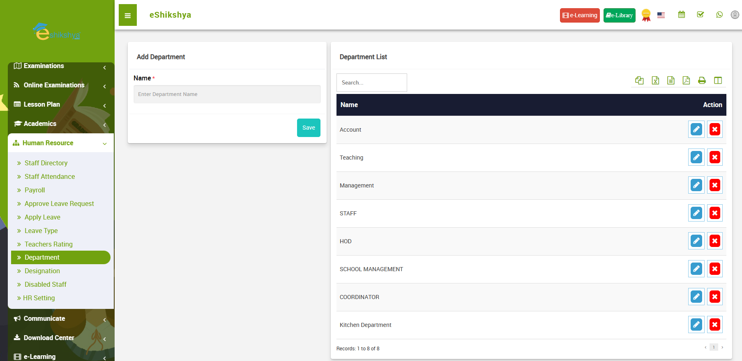Screen dimensions: 742x361
Task: Focus the Enter Department Name field
Action: (x=227, y=94)
